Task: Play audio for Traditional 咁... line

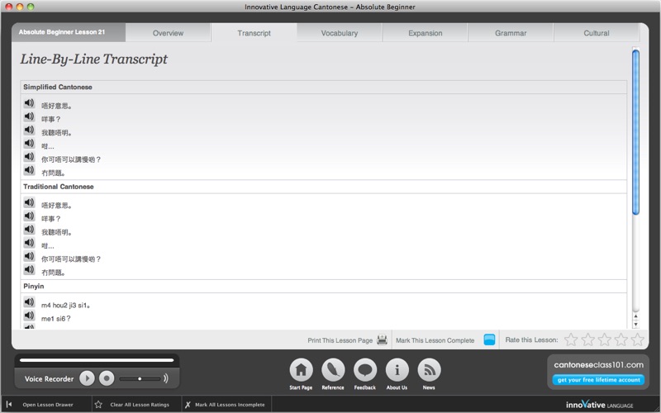Action: (x=29, y=243)
